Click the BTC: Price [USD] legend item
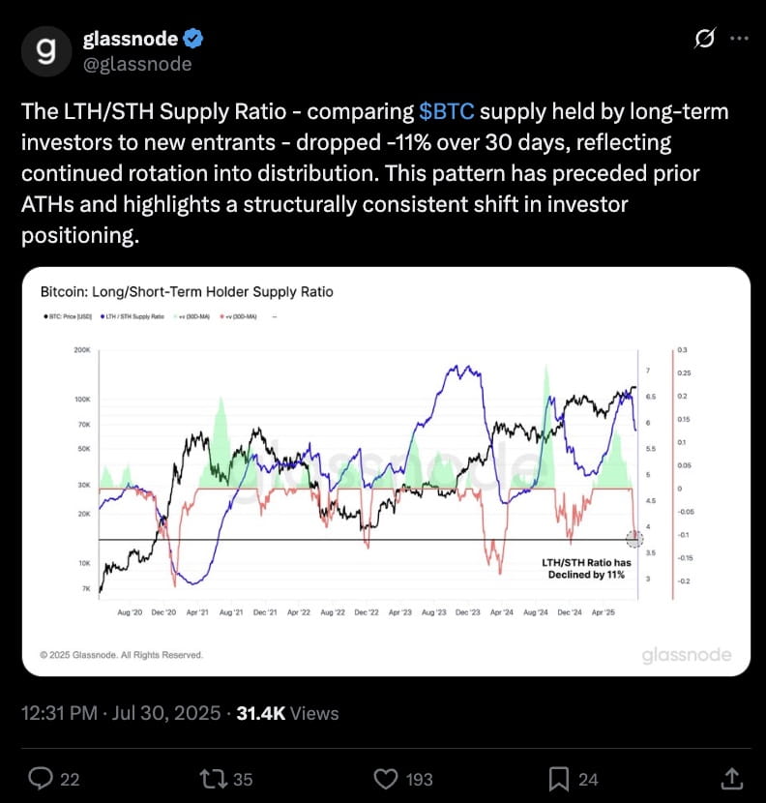 pos(68,316)
